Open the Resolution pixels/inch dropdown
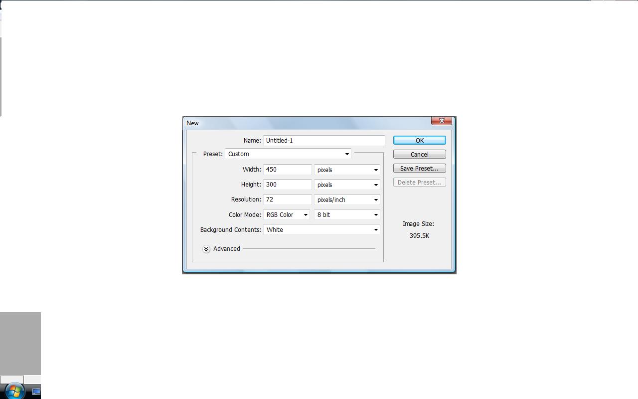Screen dimensions: 638x399 pyautogui.click(x=347, y=200)
